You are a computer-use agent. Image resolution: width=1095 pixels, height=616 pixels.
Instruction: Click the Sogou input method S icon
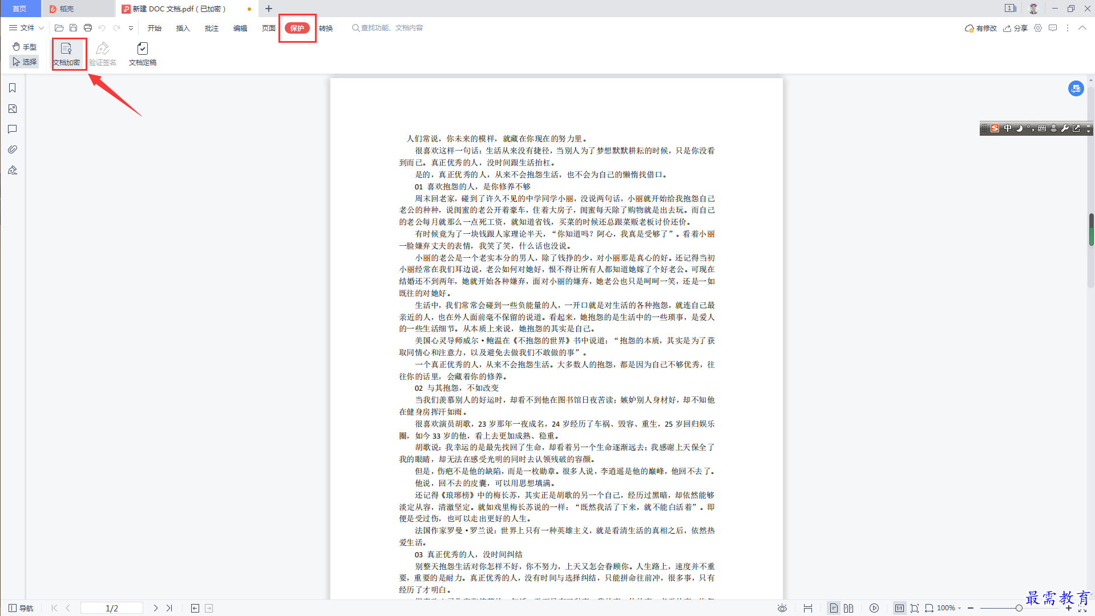pos(995,128)
